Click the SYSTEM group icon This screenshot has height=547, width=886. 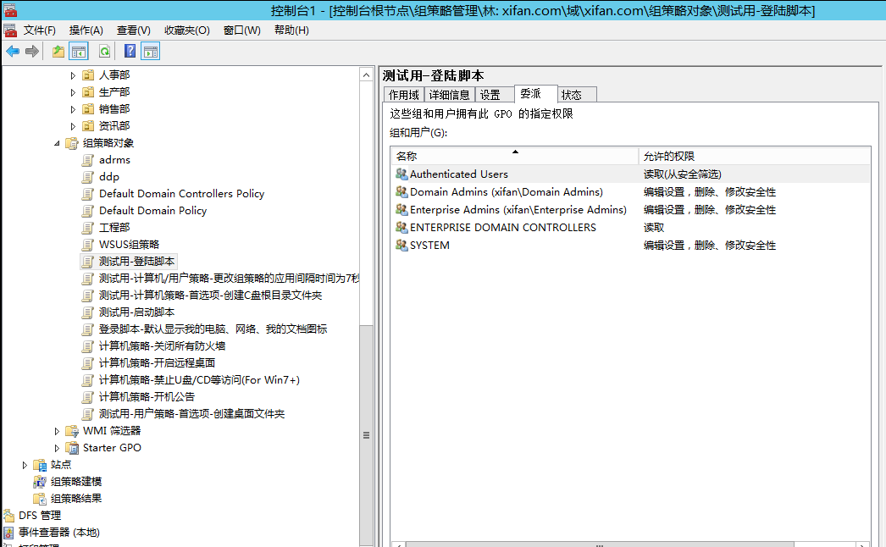click(x=401, y=246)
